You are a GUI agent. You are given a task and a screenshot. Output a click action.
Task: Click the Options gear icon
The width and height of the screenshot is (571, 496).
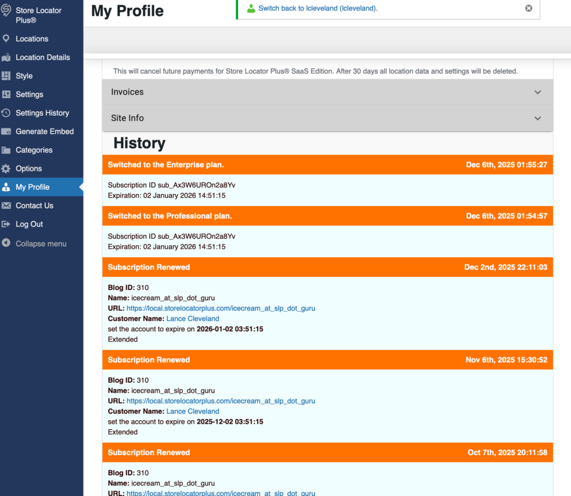[6, 168]
